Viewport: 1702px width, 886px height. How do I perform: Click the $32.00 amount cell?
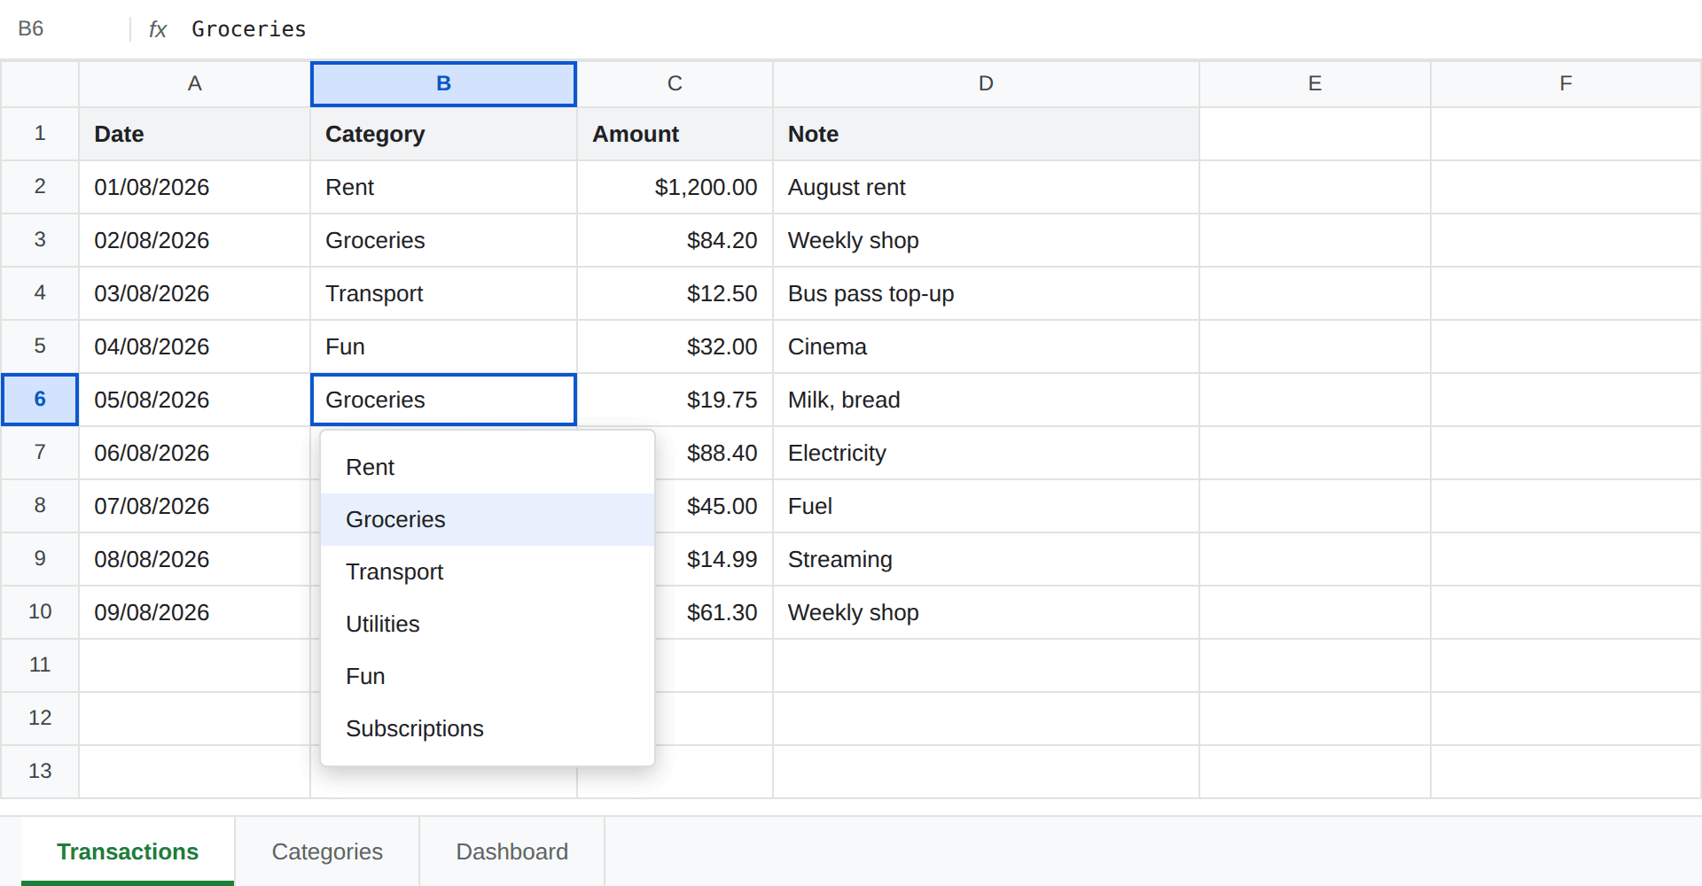point(675,346)
